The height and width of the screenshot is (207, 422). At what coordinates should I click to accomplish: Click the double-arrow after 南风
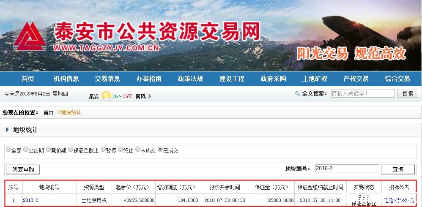pos(150,96)
